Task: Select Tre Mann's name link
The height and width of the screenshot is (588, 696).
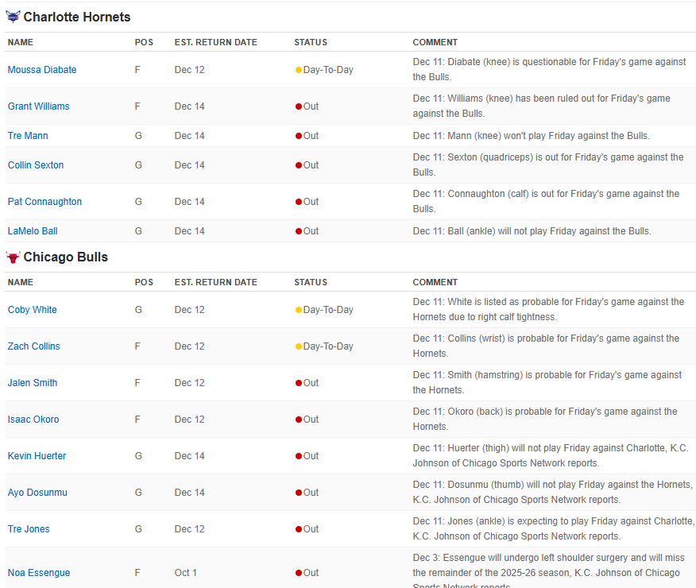Action: [x=28, y=136]
